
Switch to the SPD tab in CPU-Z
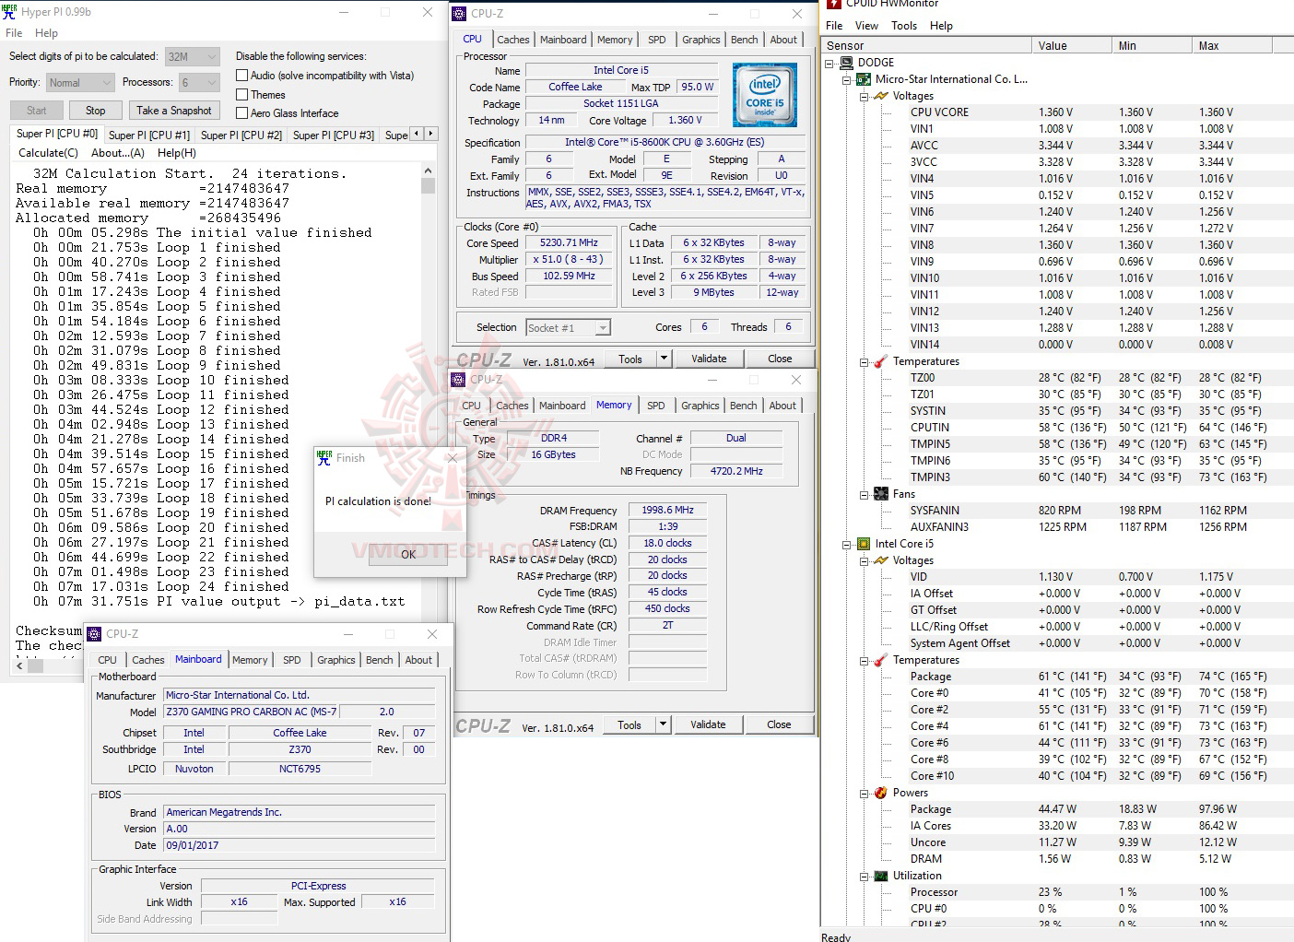tap(658, 39)
